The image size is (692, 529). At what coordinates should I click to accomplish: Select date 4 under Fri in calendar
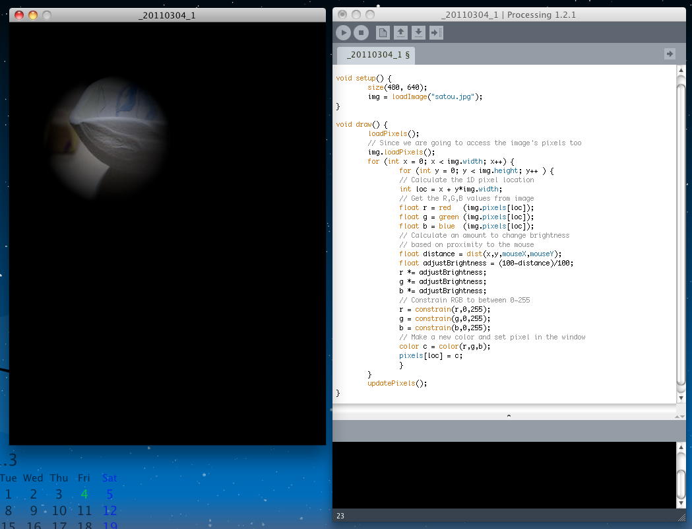(x=84, y=494)
